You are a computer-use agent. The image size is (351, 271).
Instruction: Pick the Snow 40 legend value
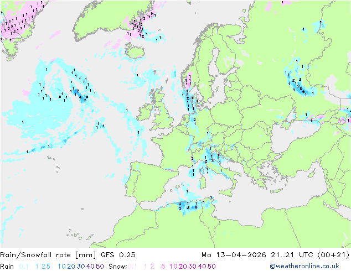[202, 267]
